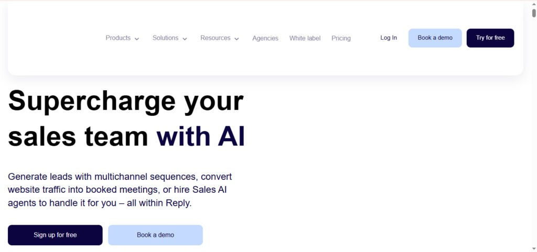Viewport: 537px width, 252px height.
Task: Open the White label nav item
Action: click(305, 38)
